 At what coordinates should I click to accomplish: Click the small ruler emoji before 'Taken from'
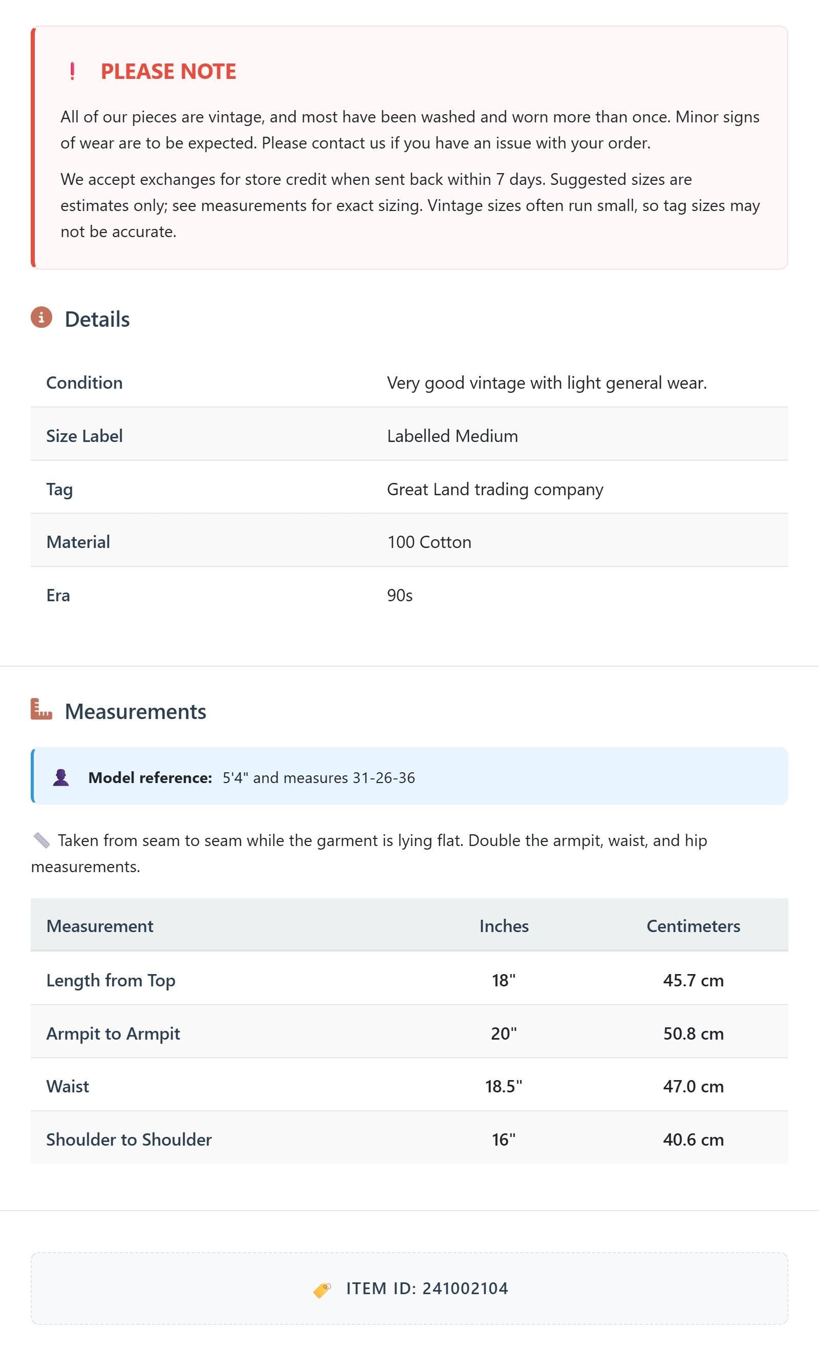[x=41, y=840]
